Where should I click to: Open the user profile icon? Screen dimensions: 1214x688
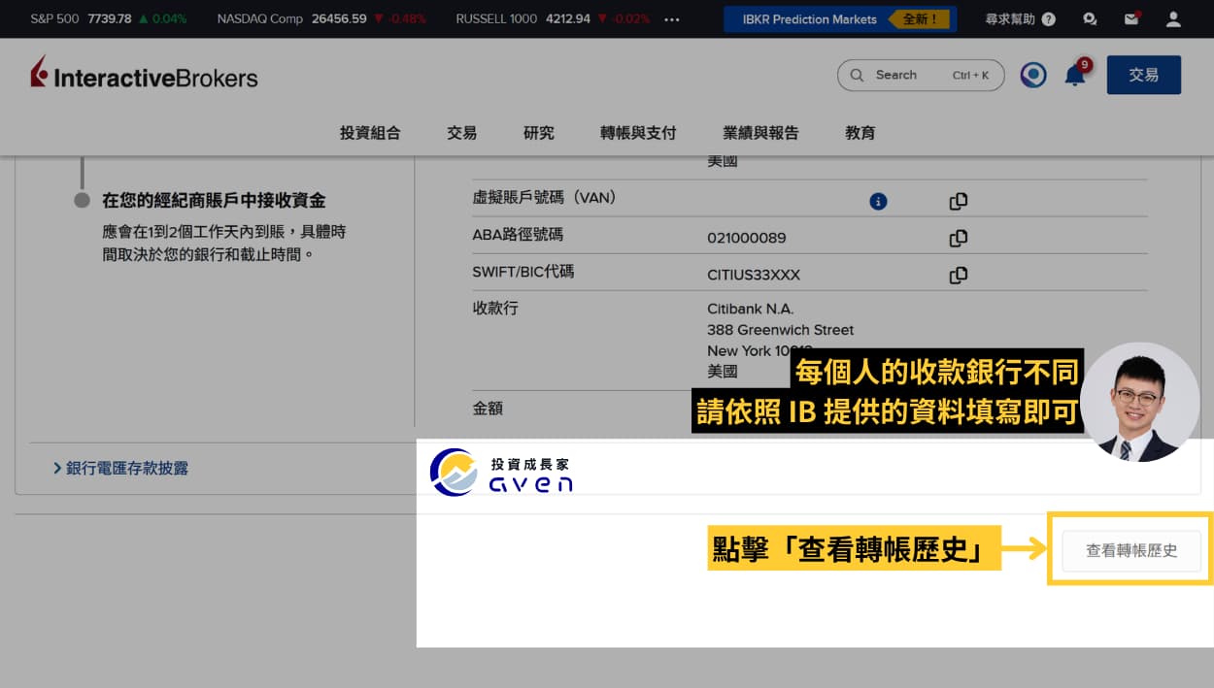pos(1173,18)
